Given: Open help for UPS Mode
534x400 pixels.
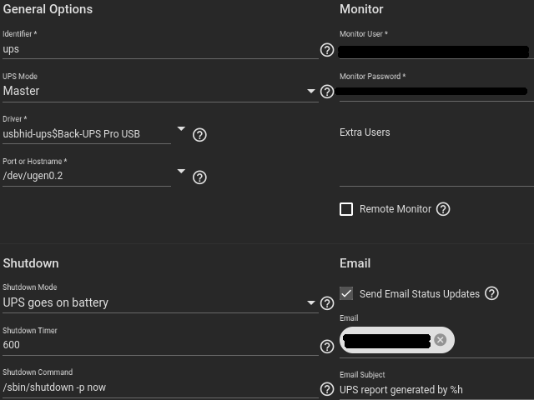Looking at the screenshot, I should [327, 92].
